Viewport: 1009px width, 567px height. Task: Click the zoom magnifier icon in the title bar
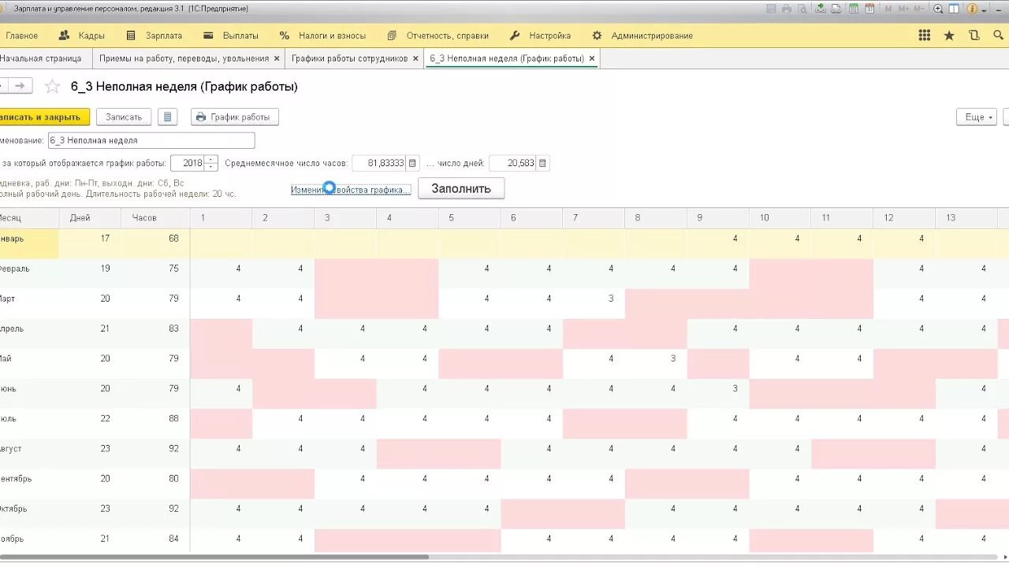pyautogui.click(x=938, y=9)
